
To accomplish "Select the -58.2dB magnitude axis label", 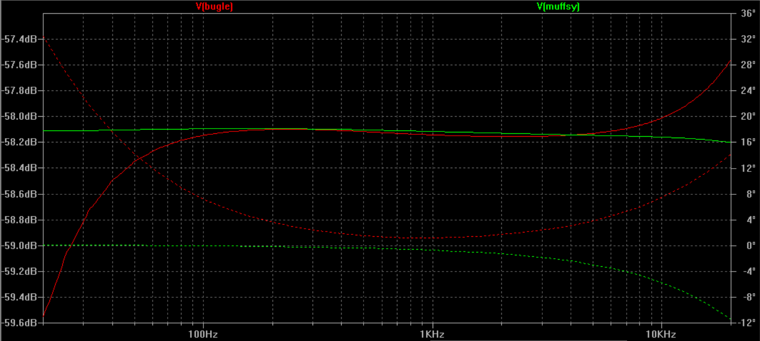I will pyautogui.click(x=20, y=142).
